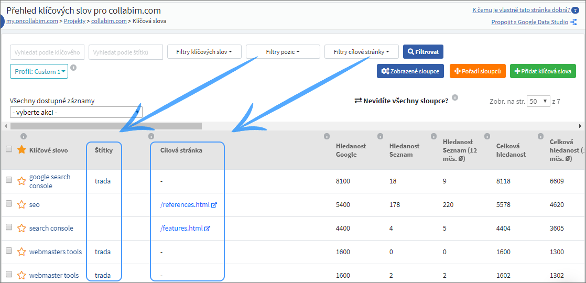Open 'Filtry klíčových slov' dropdown

[204, 52]
